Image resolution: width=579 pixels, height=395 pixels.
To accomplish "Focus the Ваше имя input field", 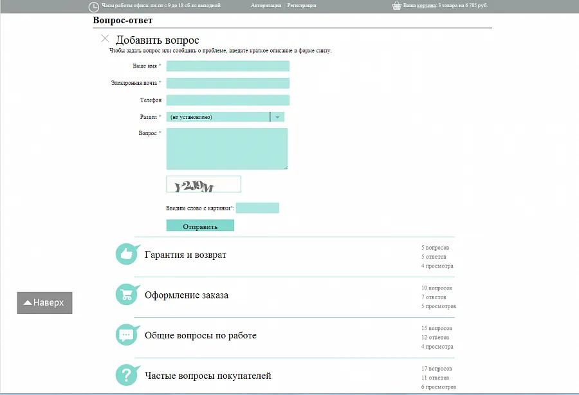I will (228, 66).
